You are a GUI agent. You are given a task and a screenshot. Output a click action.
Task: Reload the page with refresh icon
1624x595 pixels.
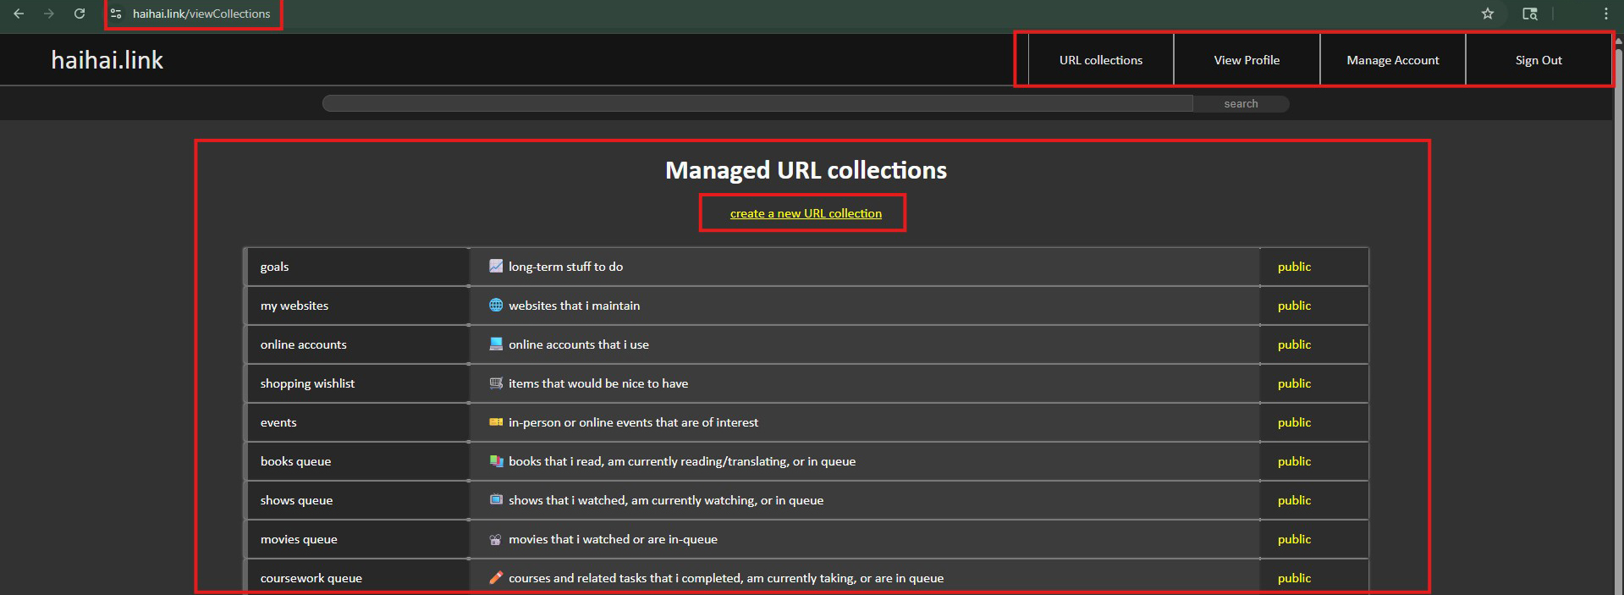pyautogui.click(x=79, y=14)
